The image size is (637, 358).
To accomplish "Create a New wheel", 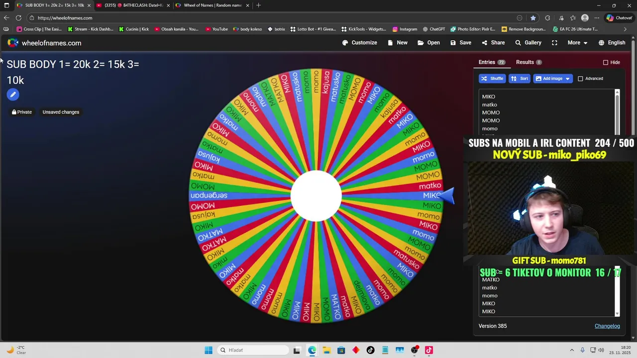I will 397,43.
